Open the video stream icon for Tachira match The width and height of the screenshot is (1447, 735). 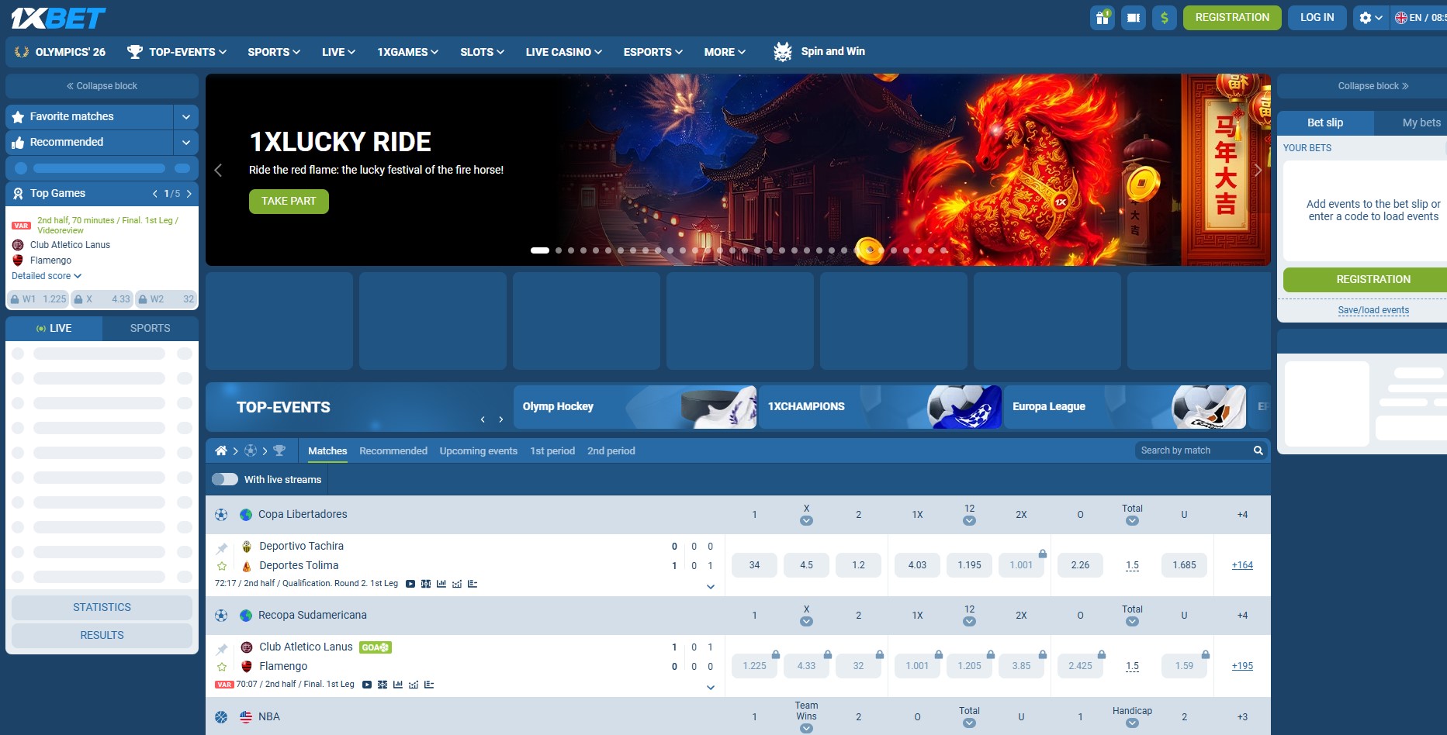click(x=410, y=584)
